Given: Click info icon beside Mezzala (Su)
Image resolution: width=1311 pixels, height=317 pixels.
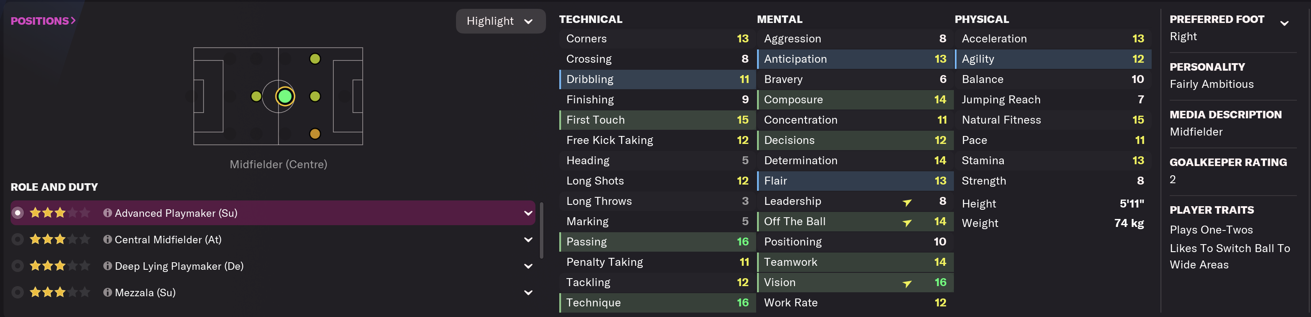Looking at the screenshot, I should (x=107, y=292).
